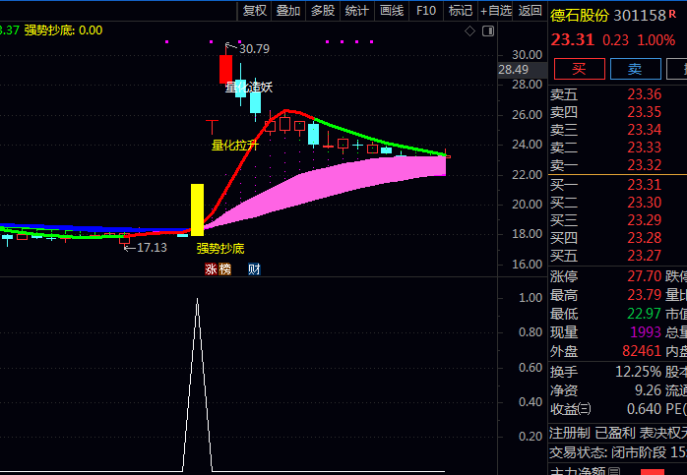Open the 复权 adjustment option

tap(254, 11)
